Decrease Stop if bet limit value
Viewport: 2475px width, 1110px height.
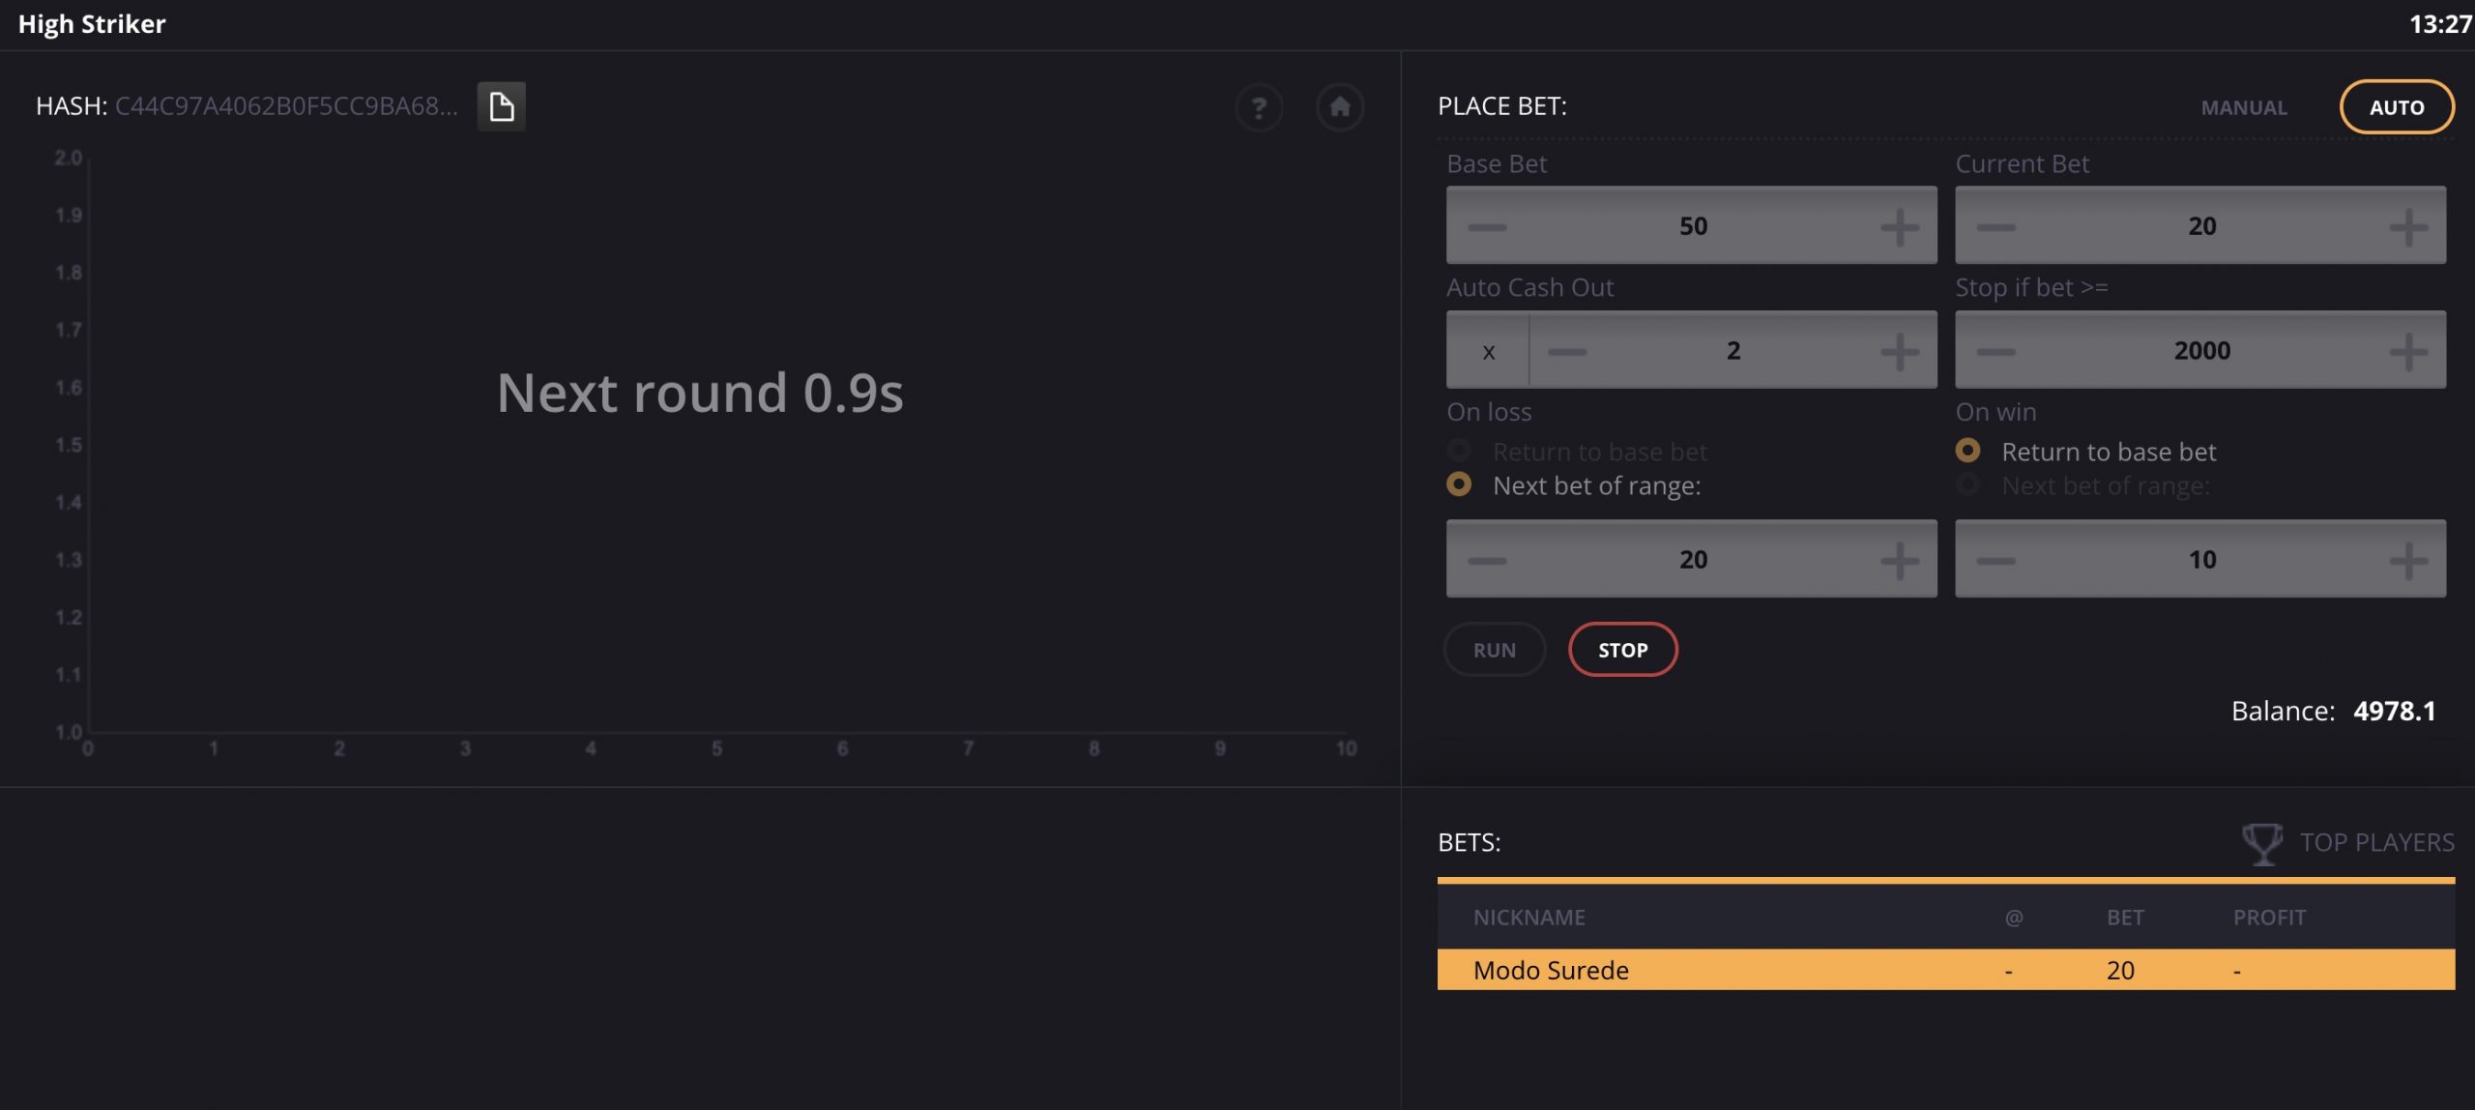point(1995,351)
